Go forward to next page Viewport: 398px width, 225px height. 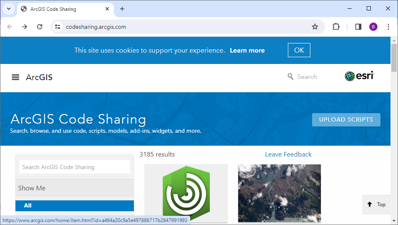[x=25, y=27]
